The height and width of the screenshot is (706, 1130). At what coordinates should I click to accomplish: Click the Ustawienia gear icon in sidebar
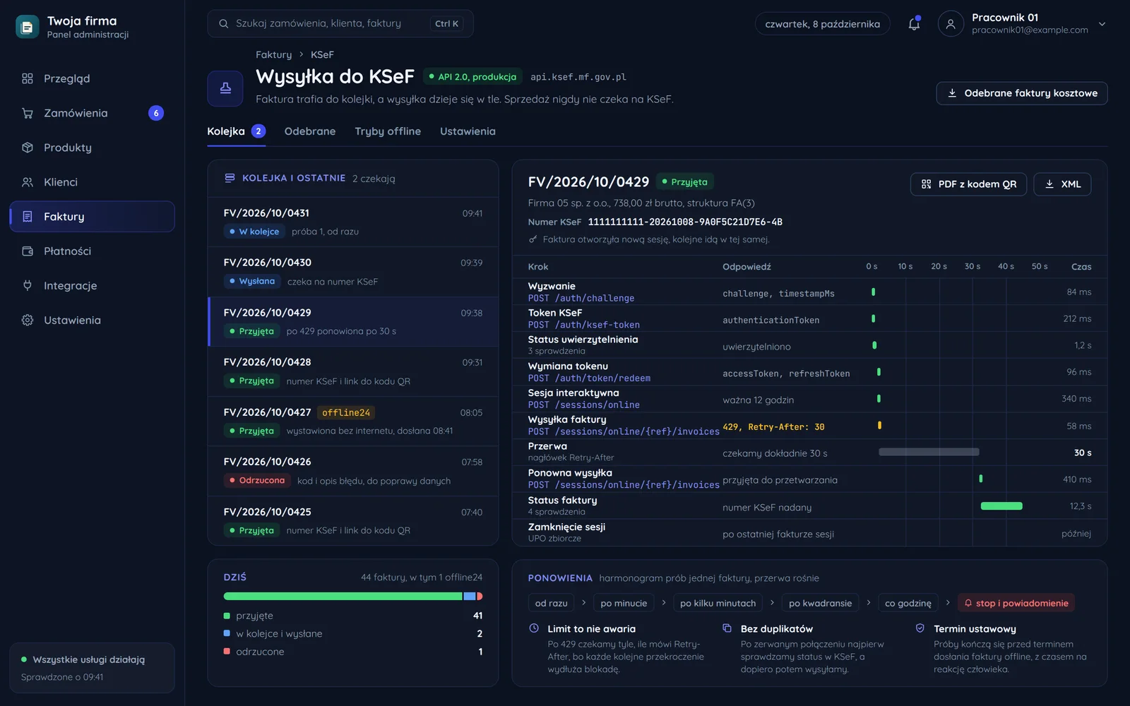pyautogui.click(x=28, y=321)
